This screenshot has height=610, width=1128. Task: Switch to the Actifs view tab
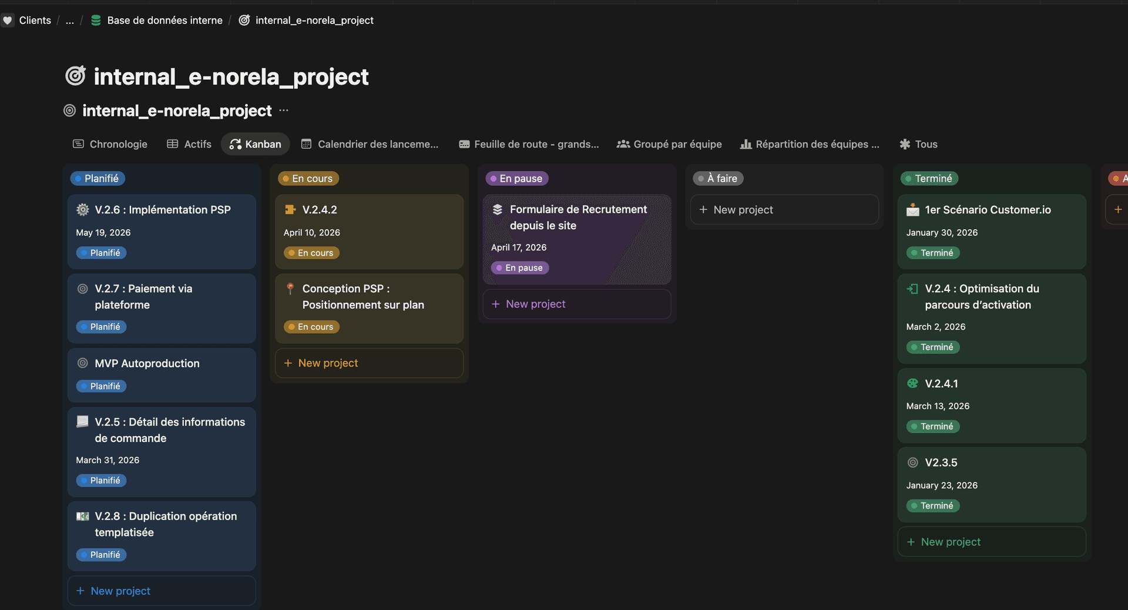pos(189,144)
